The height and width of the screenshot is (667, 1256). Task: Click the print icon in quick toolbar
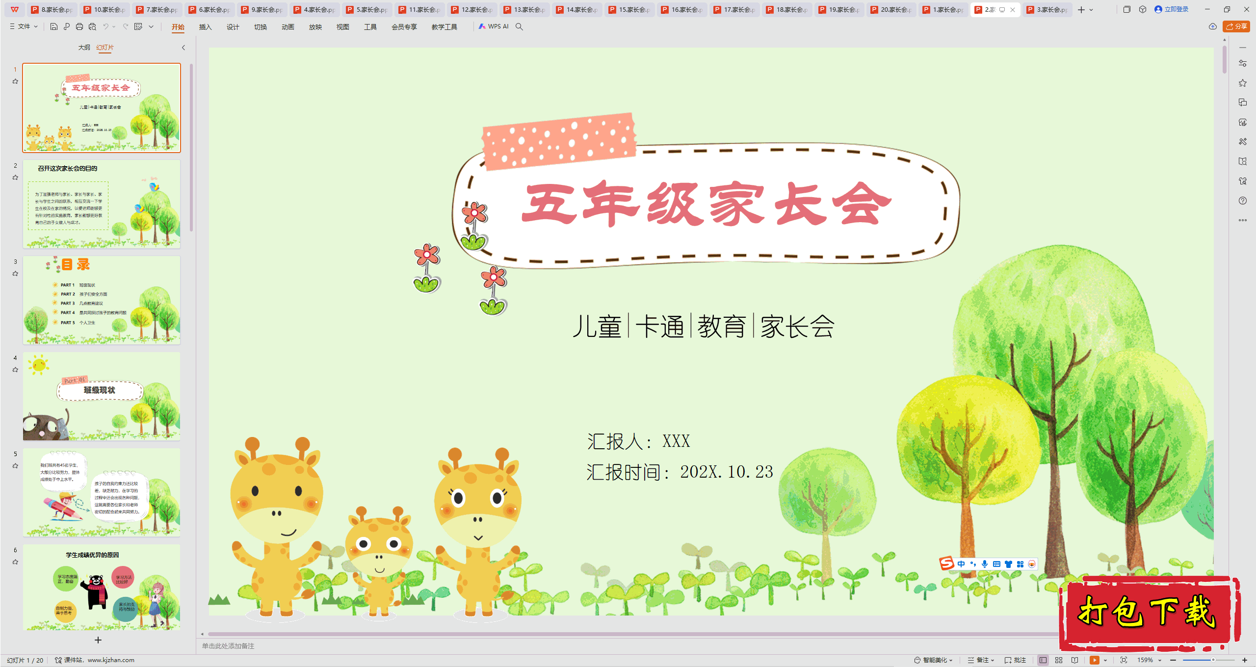(x=79, y=26)
